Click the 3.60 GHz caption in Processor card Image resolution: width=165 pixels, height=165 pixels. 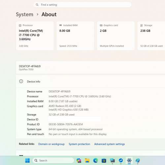23,46
